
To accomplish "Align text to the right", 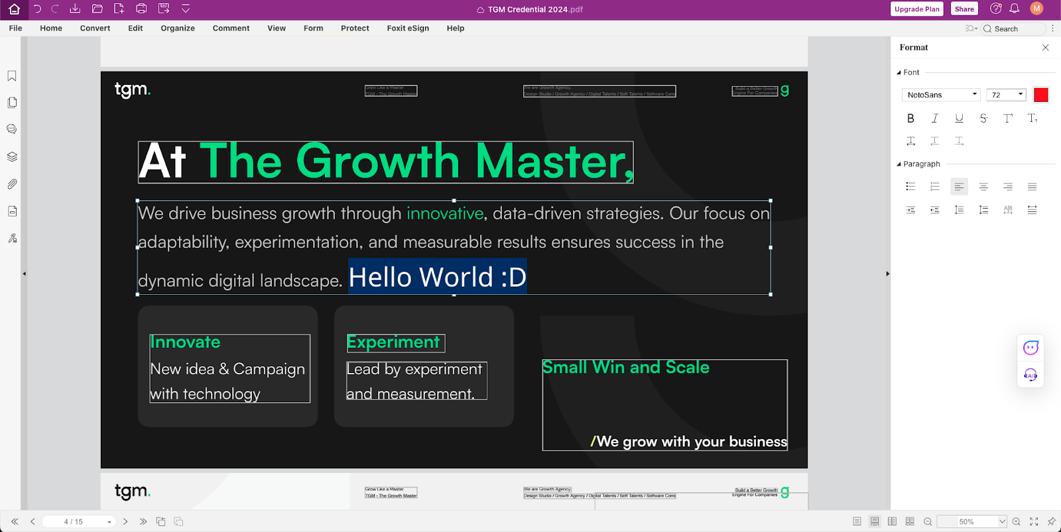I will pos(1008,187).
